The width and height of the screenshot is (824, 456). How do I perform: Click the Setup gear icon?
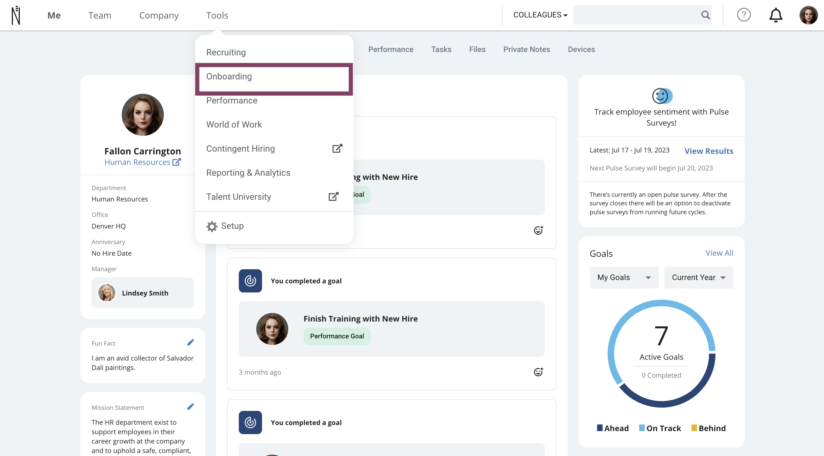click(211, 226)
